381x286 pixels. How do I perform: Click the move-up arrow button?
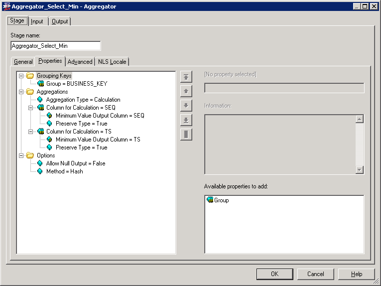point(186,91)
